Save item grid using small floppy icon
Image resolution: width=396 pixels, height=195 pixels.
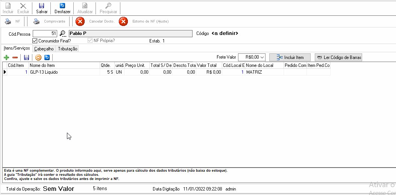tap(27, 58)
